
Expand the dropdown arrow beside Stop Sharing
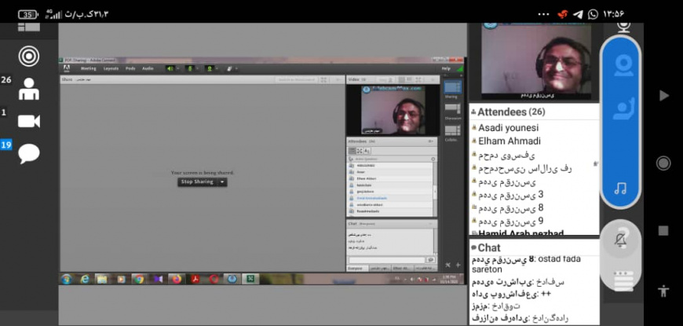coord(223,182)
